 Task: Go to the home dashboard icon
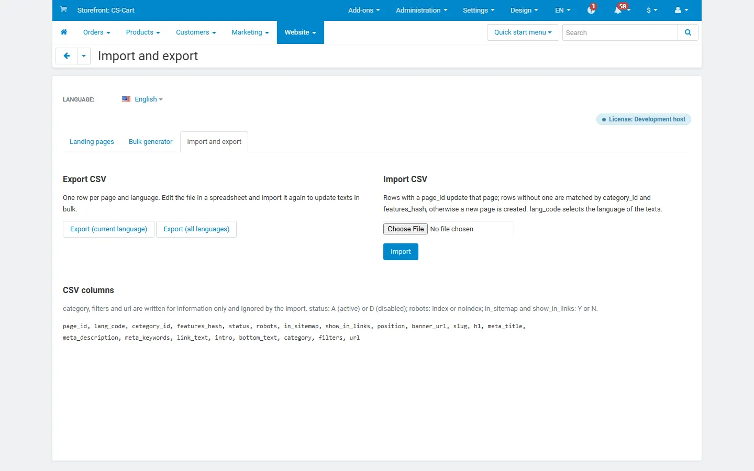coord(64,32)
